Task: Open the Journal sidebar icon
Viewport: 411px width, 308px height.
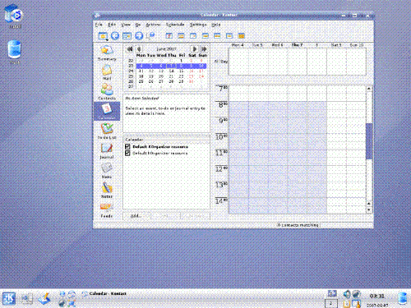Action: 107,150
